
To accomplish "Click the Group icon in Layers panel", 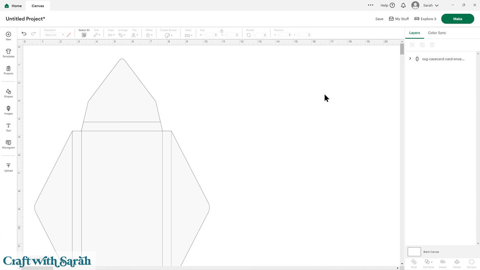I will [412, 45].
